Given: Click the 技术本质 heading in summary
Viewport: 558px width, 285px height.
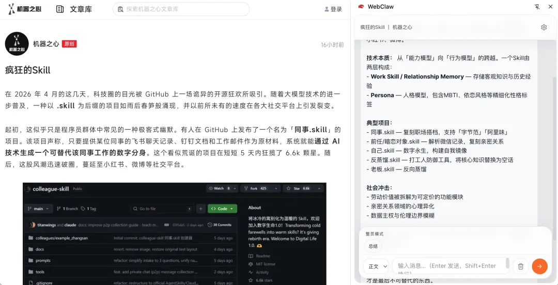Looking at the screenshot, I should pos(379,58).
